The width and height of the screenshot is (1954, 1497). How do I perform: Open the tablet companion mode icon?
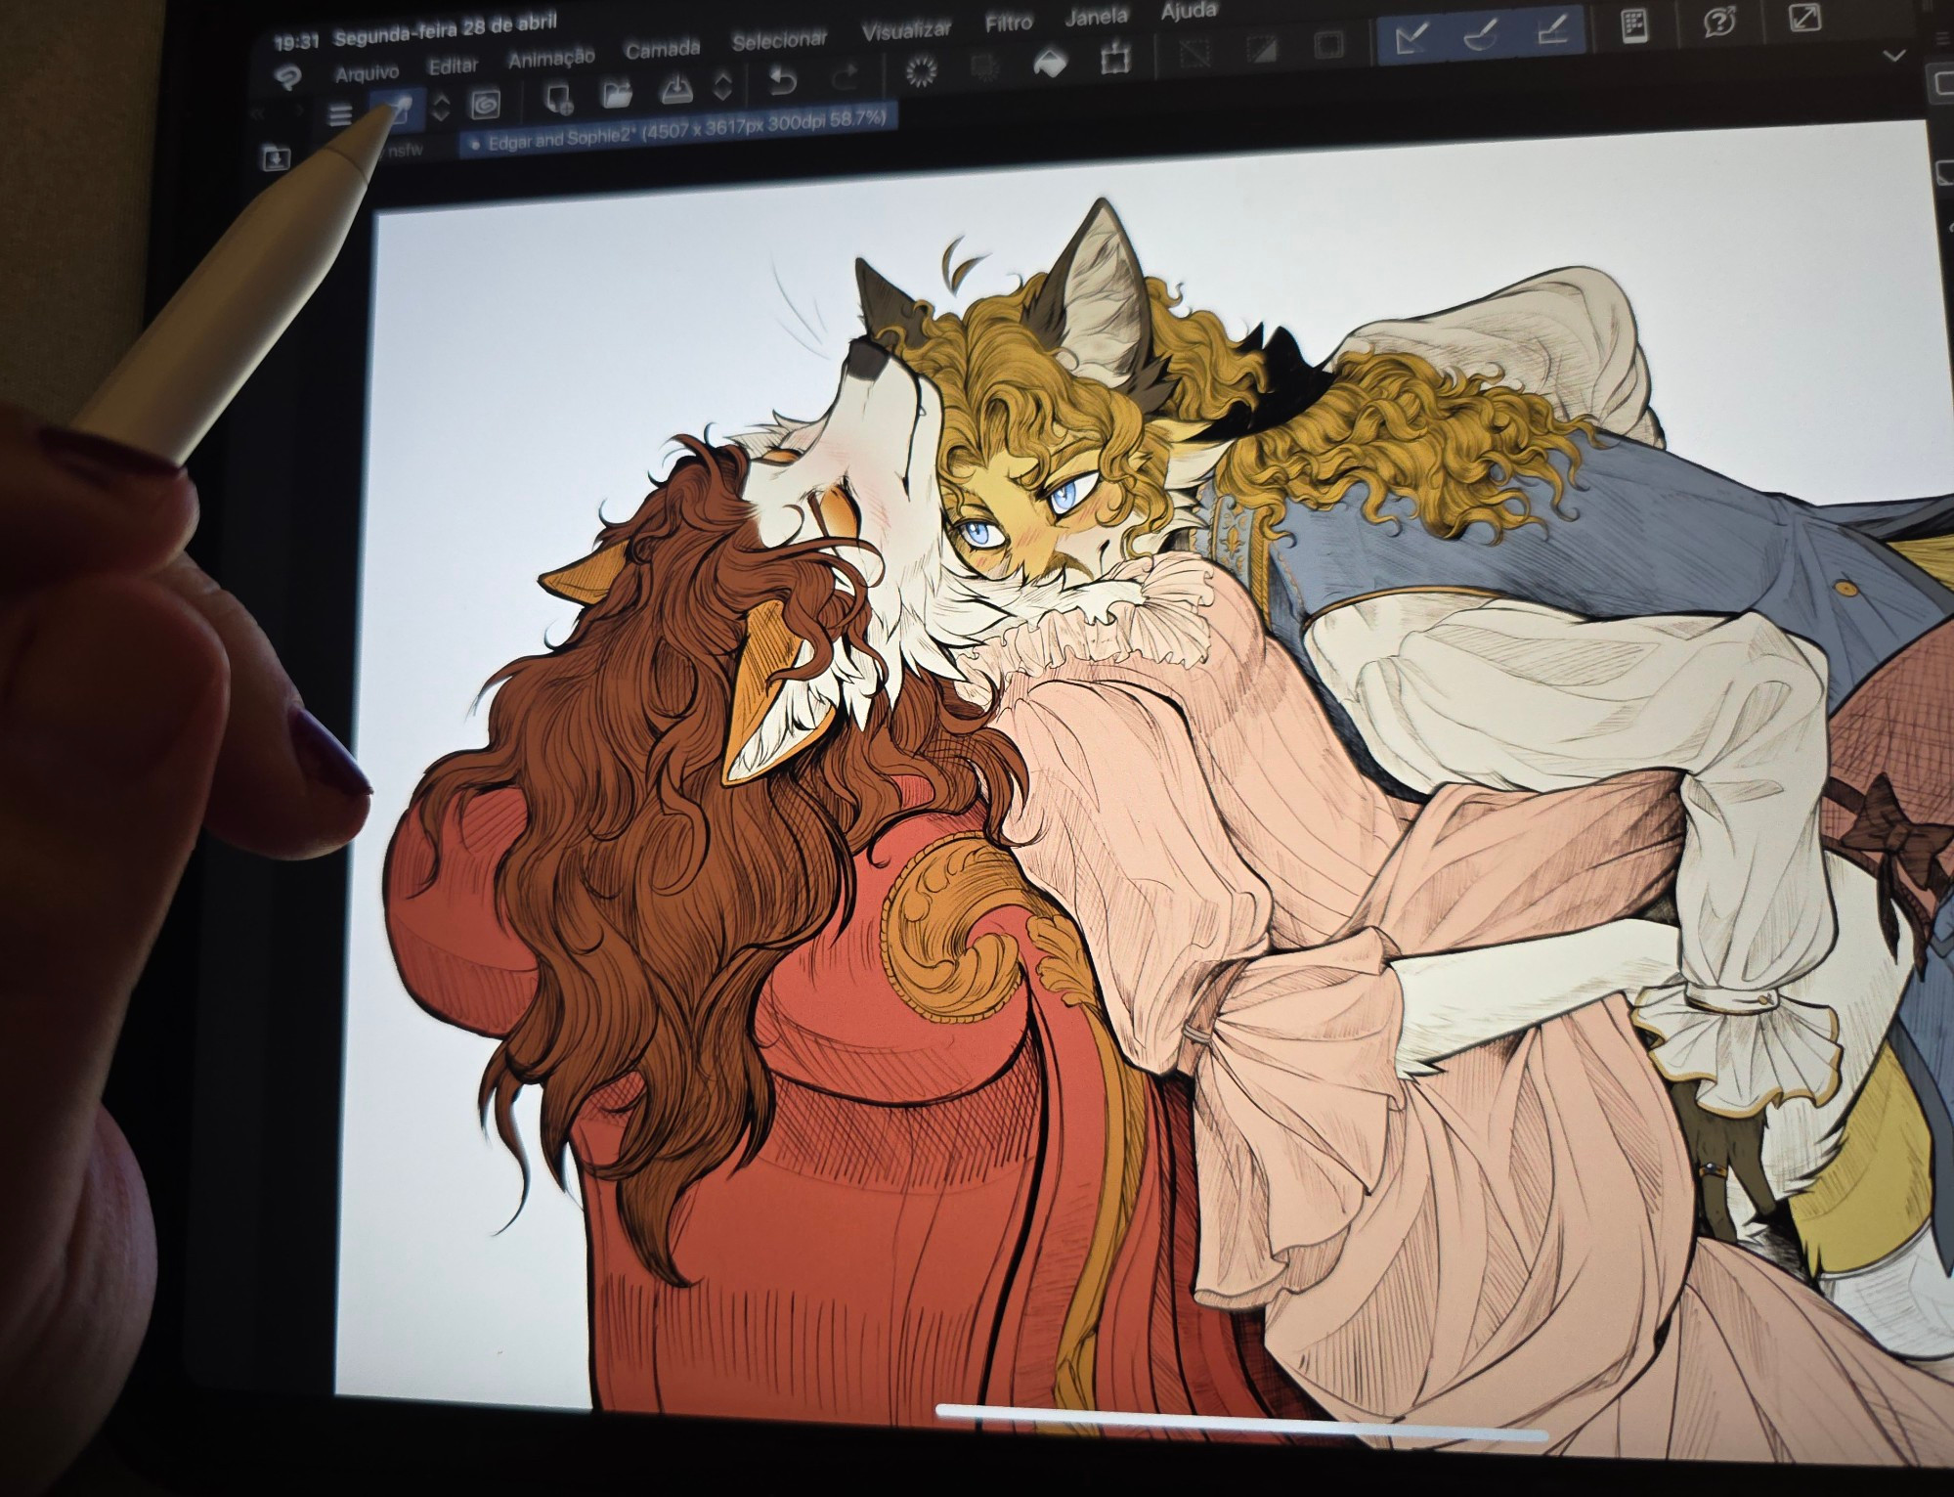click(x=1634, y=26)
